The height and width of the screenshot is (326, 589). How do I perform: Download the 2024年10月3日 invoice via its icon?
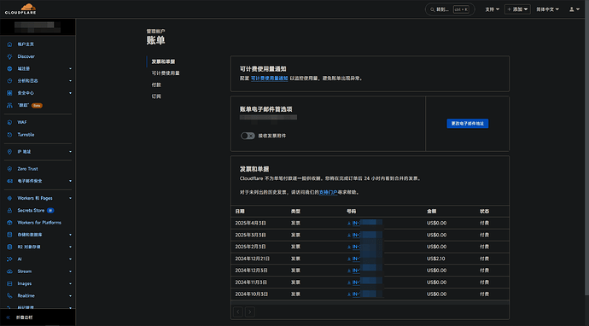[x=349, y=294]
